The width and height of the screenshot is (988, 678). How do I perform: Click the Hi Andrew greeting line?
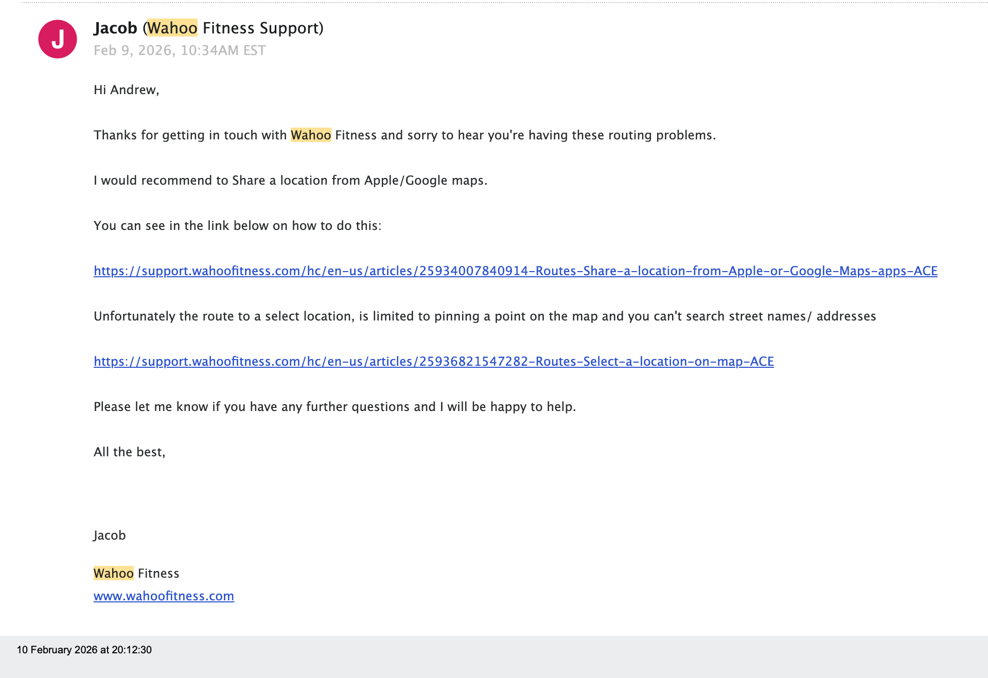[x=126, y=90]
